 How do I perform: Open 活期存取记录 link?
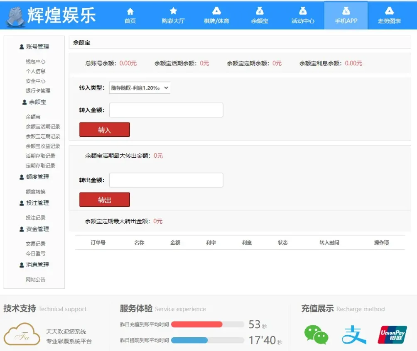point(40,156)
